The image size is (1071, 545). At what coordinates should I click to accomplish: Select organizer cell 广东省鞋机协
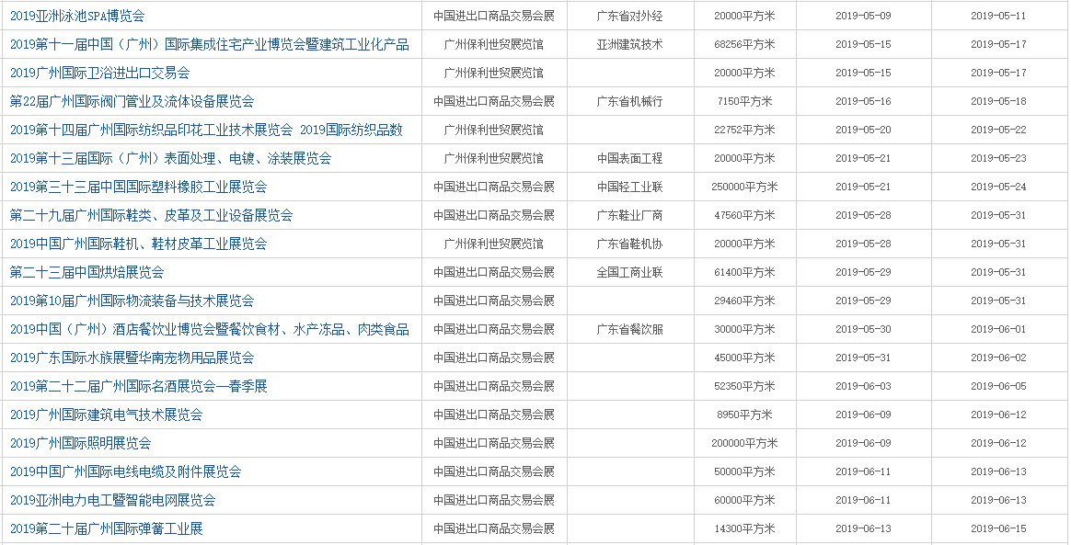pos(629,244)
